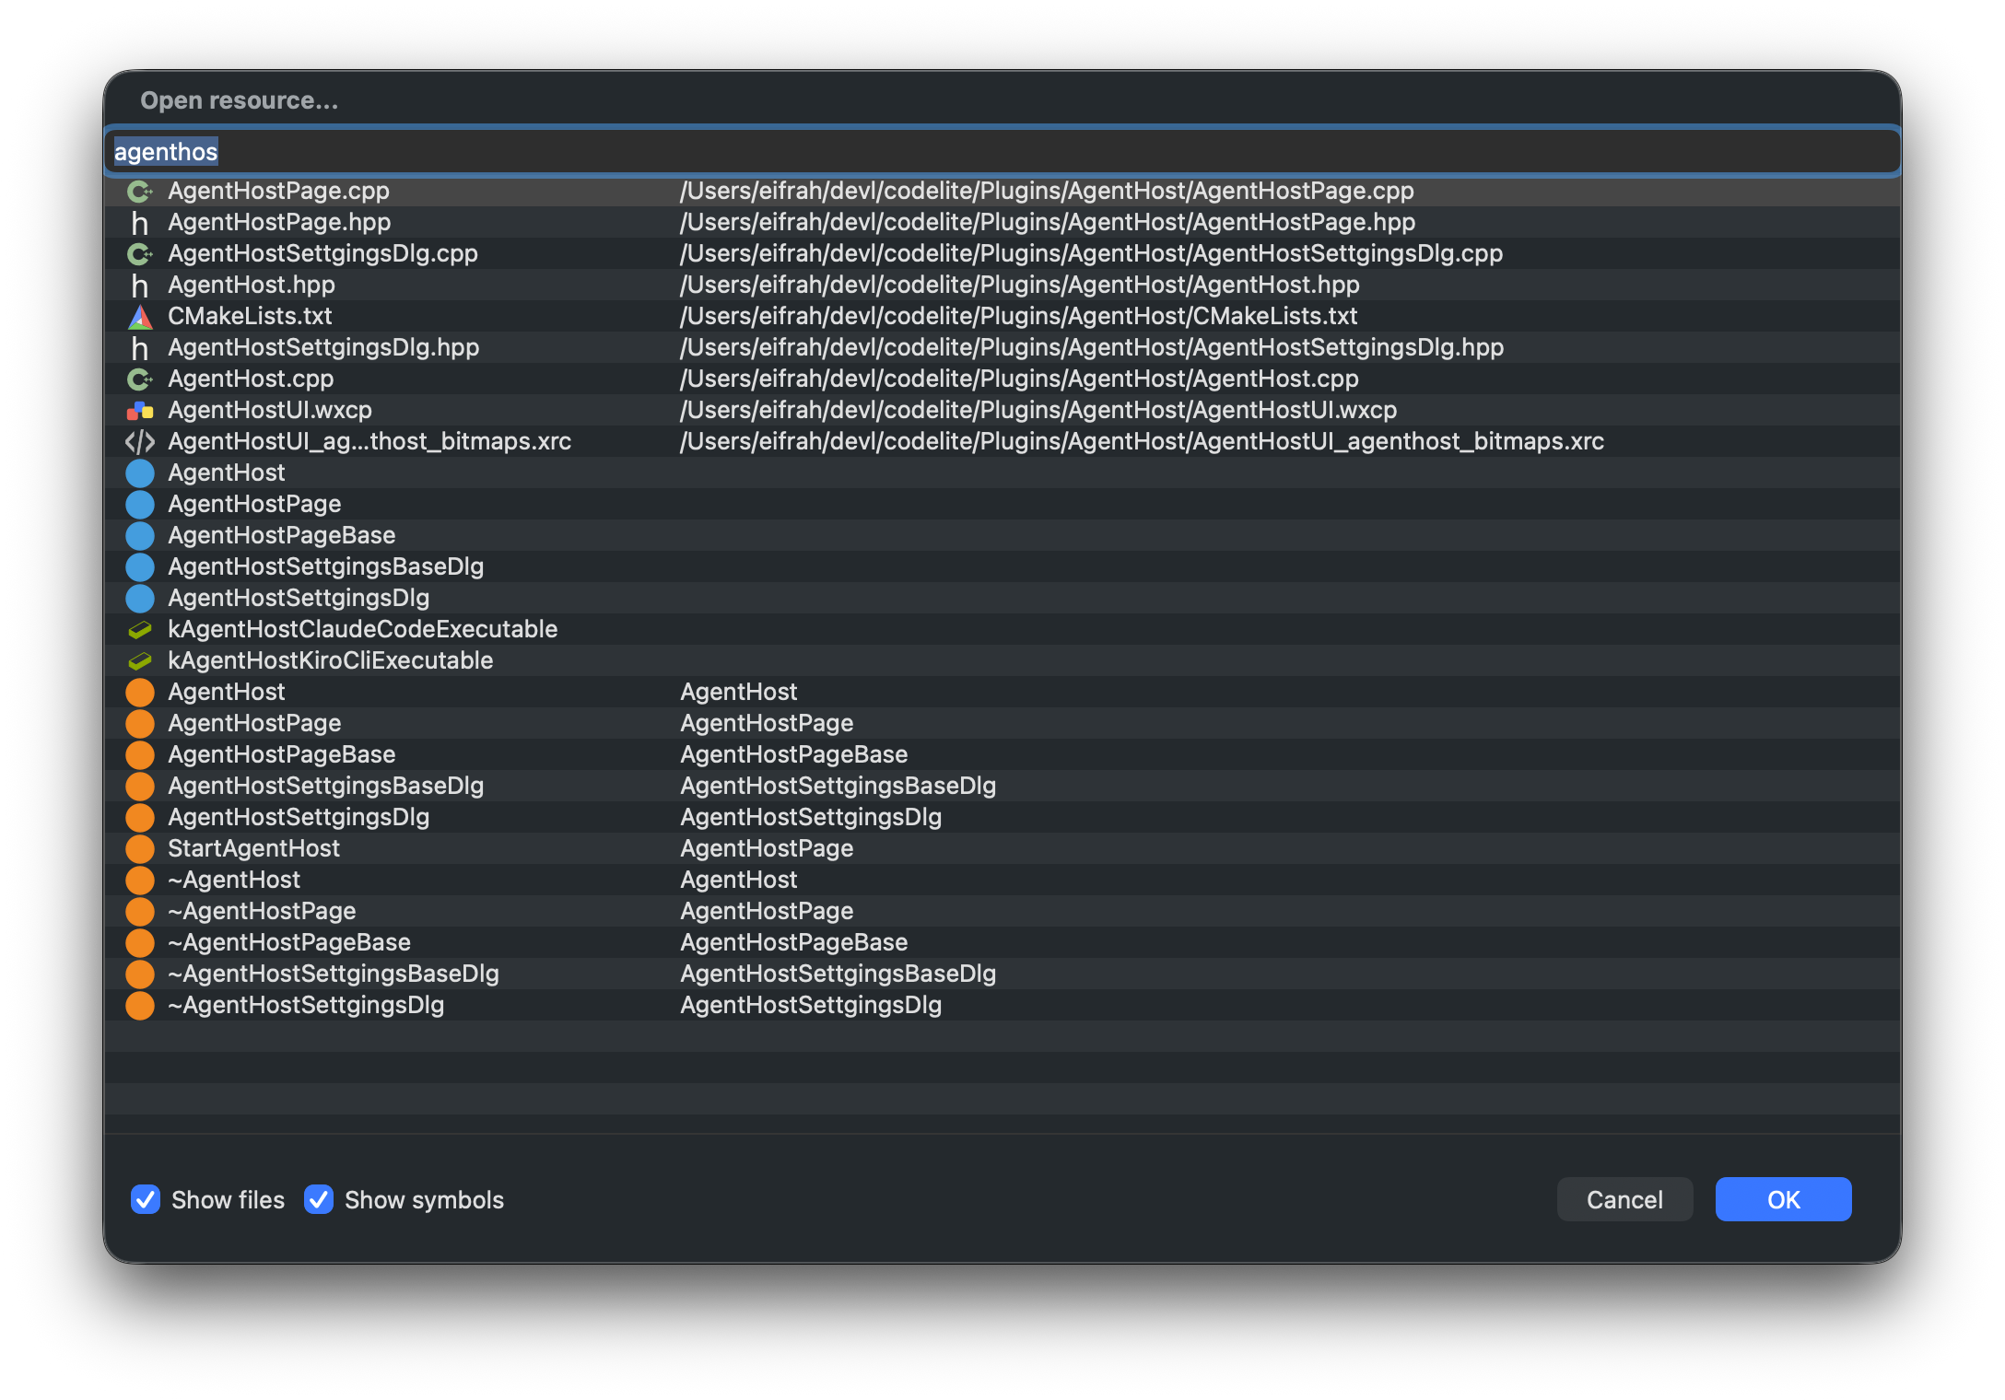Select the ~AgentHost destructor row
The image size is (2005, 1400).
(x=1002, y=881)
